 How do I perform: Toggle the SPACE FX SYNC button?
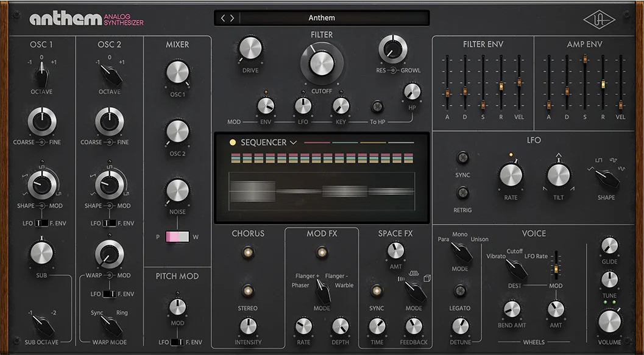pyautogui.click(x=376, y=290)
